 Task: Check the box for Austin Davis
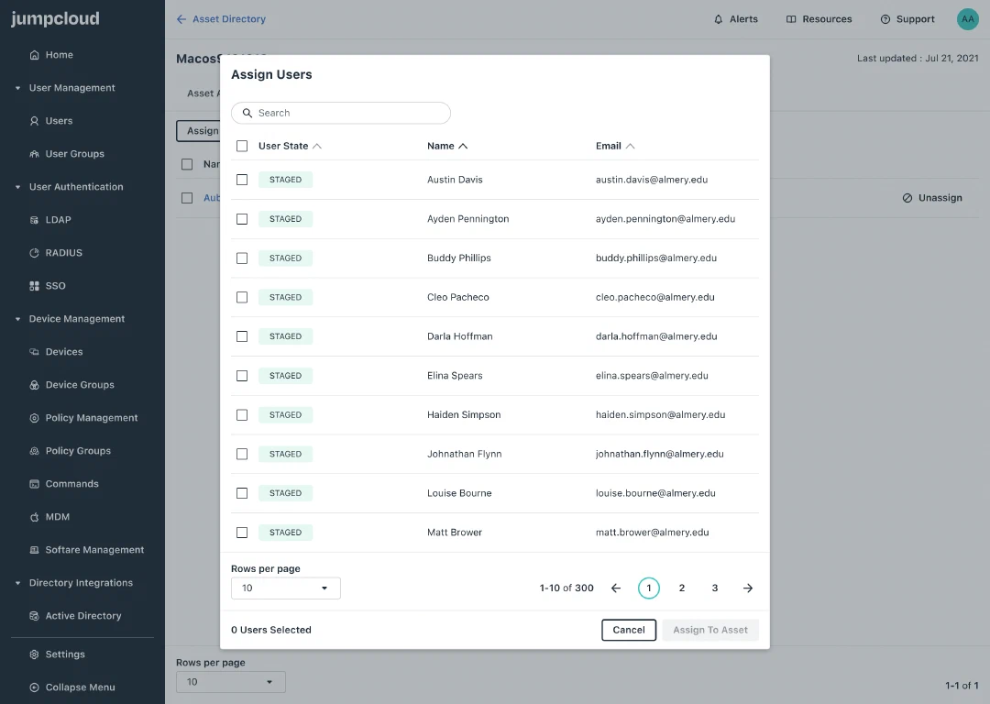[242, 180]
